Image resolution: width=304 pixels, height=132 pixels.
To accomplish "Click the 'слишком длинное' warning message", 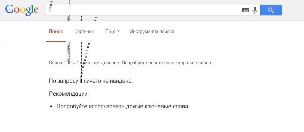I will [130, 63].
